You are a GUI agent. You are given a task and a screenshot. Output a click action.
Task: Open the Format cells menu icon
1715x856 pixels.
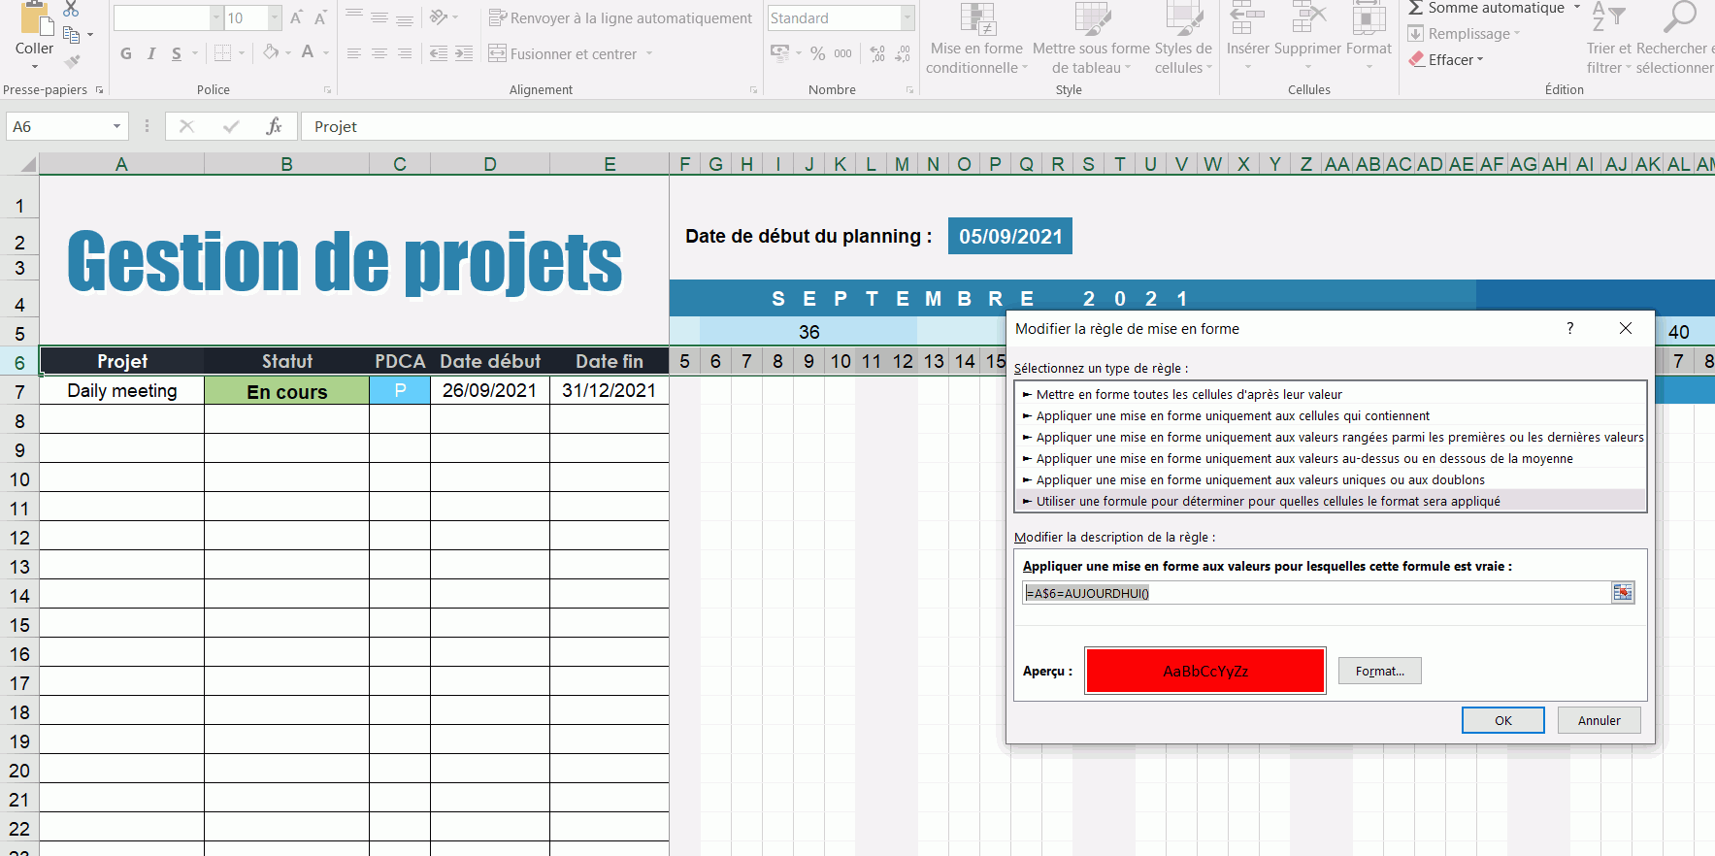(1369, 17)
